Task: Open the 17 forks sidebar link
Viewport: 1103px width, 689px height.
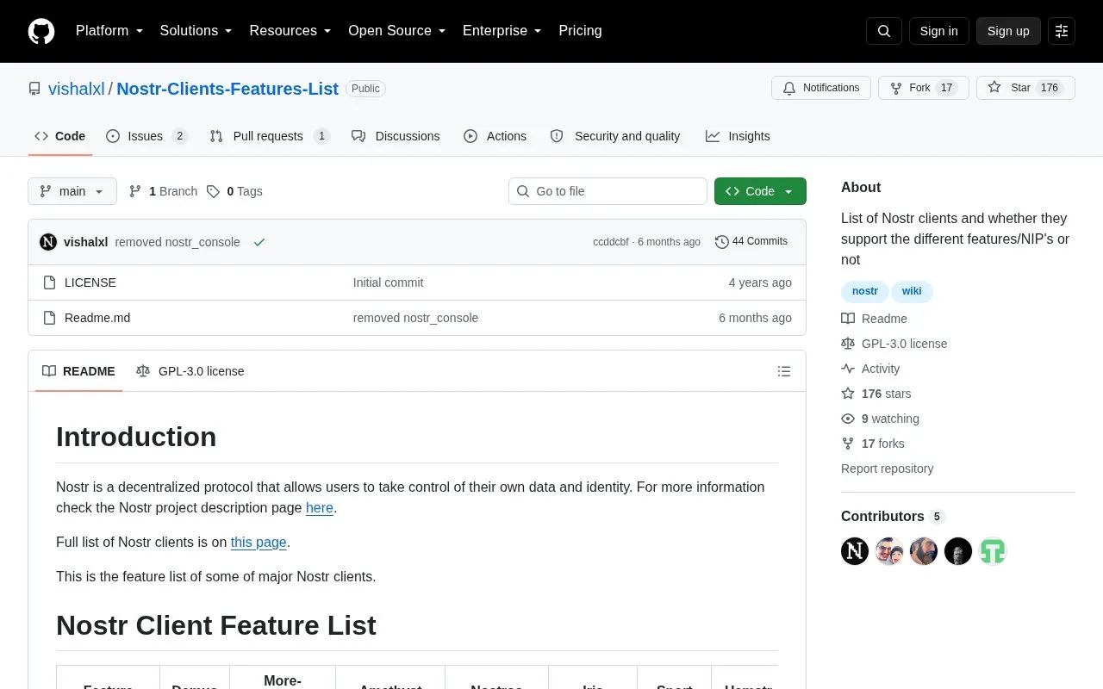Action: coord(873,444)
